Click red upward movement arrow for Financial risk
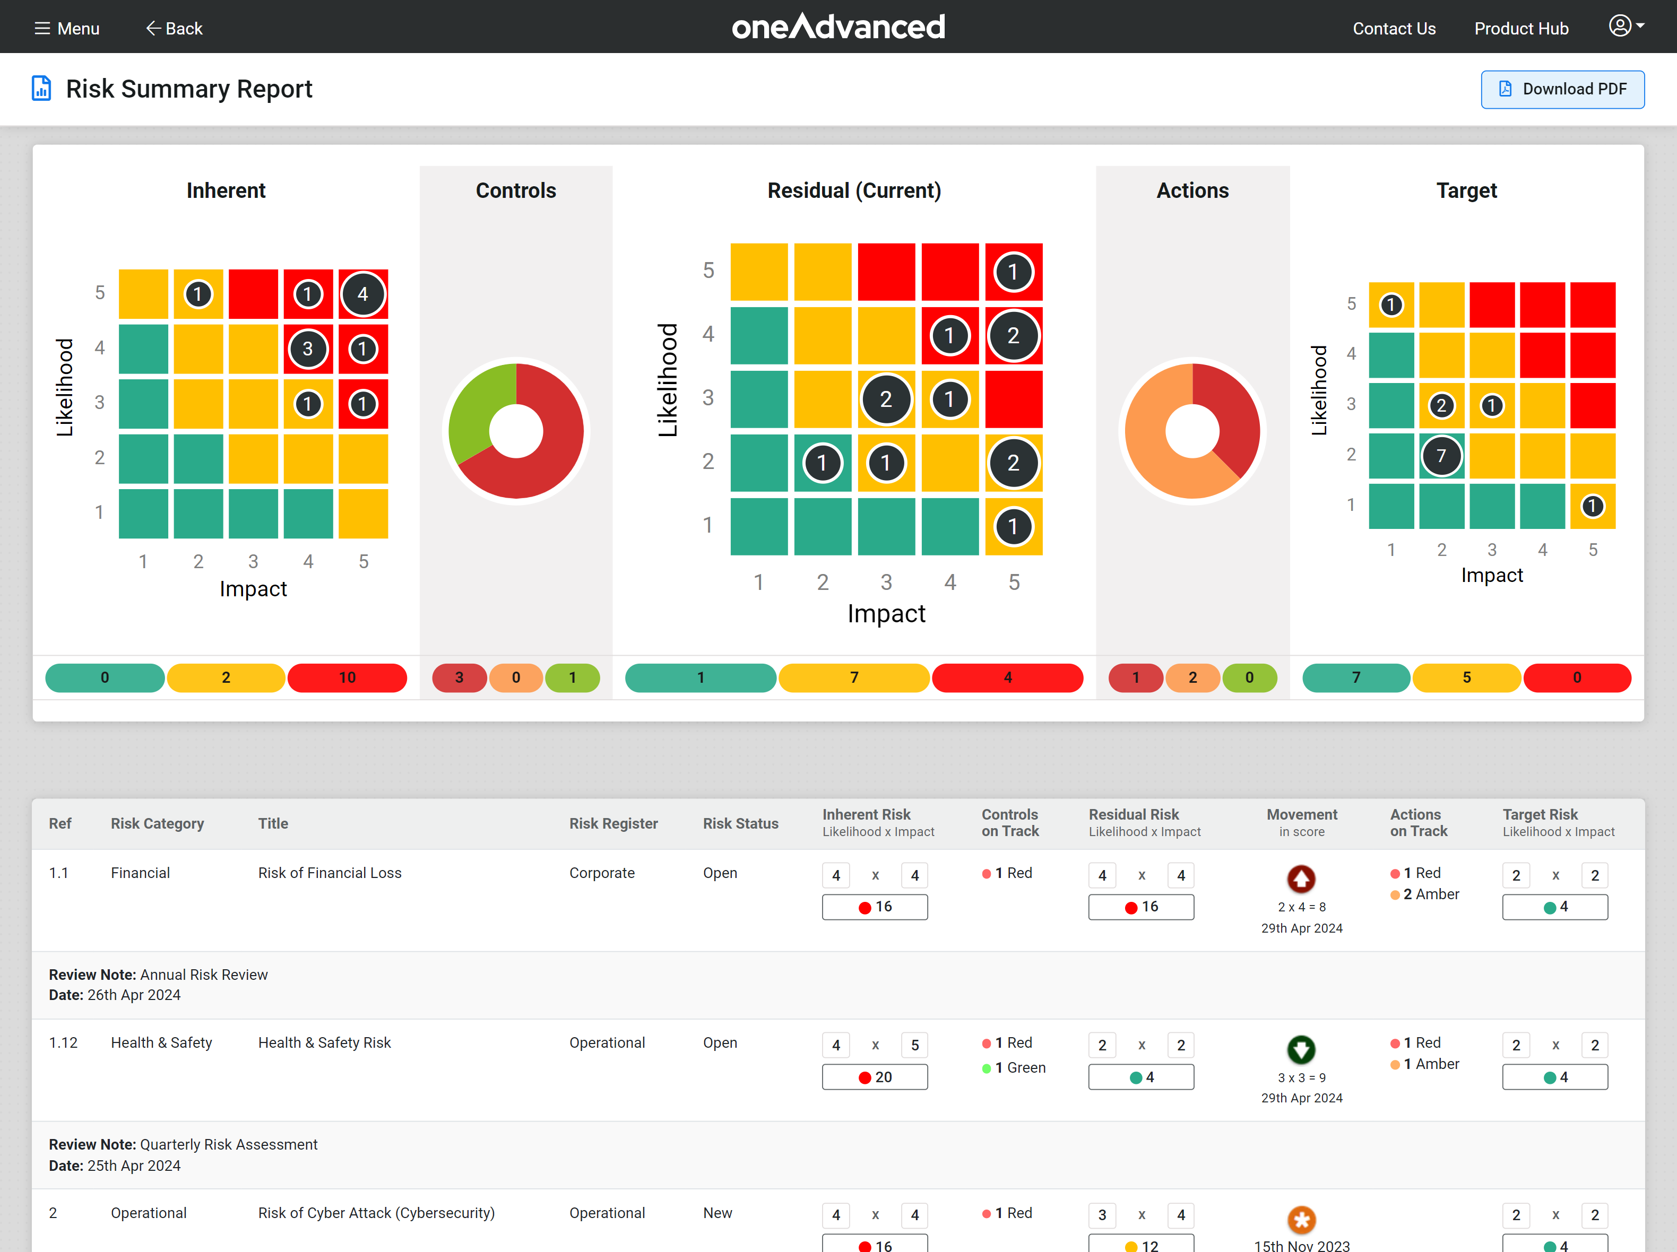This screenshot has height=1252, width=1677. coord(1301,879)
